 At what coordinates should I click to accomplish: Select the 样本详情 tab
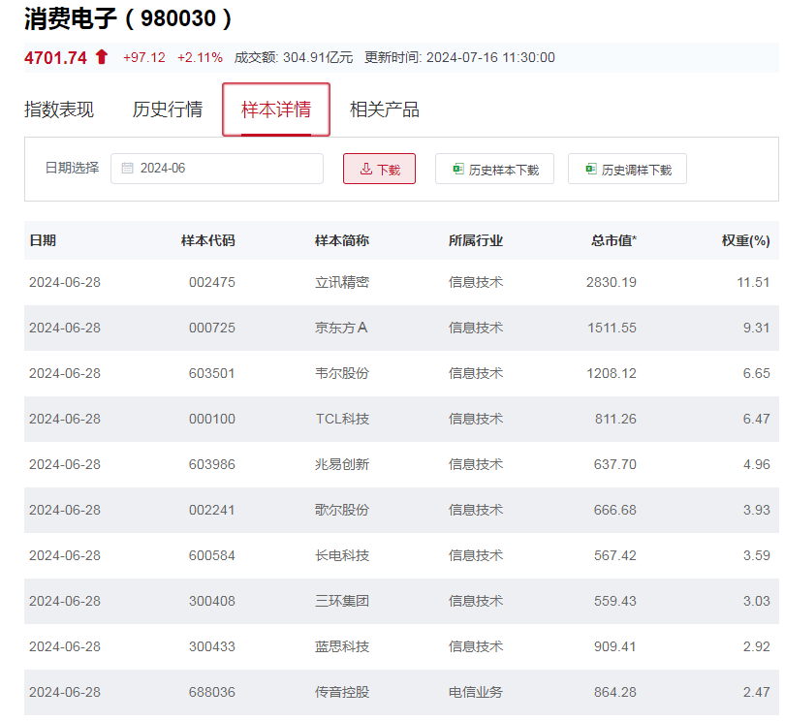click(276, 110)
